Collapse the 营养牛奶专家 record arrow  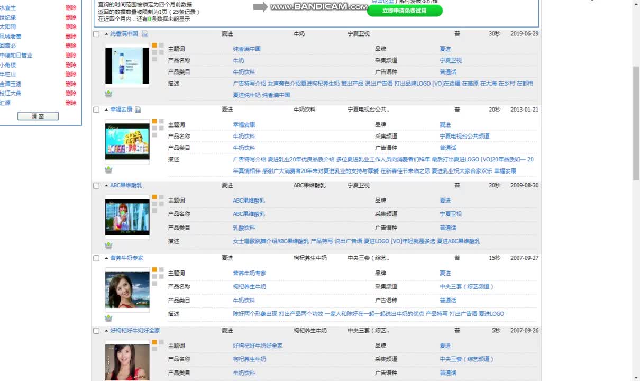click(106, 258)
